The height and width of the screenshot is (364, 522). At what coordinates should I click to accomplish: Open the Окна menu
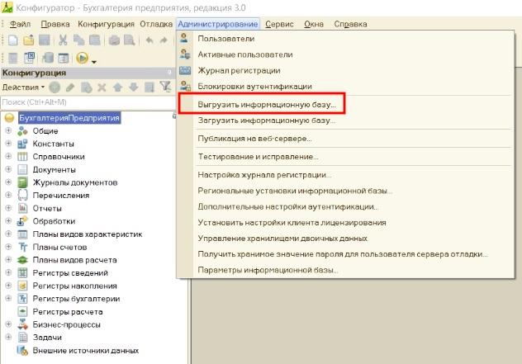(x=314, y=24)
